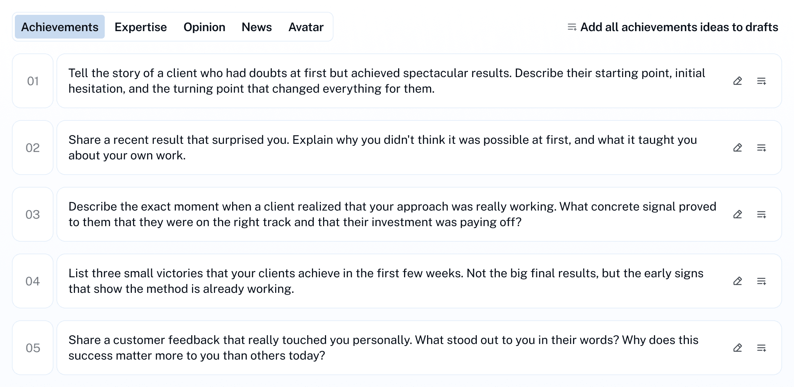Add idea 04 to drafts icon
Image resolution: width=794 pixels, height=387 pixels.
pos(761,281)
